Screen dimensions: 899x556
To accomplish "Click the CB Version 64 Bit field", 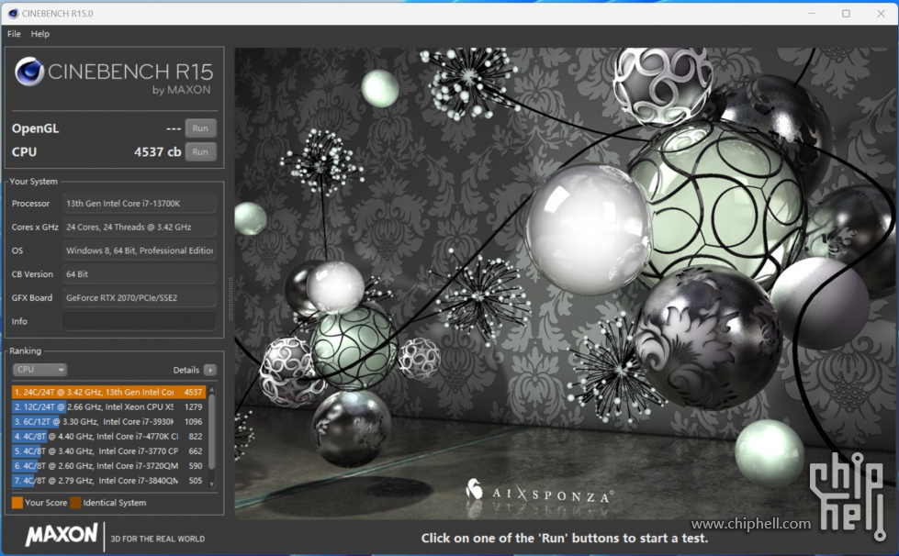I will tap(139, 274).
